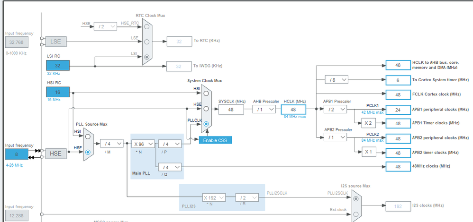
Task: Click the LSE oscillator block
Action: click(x=56, y=42)
